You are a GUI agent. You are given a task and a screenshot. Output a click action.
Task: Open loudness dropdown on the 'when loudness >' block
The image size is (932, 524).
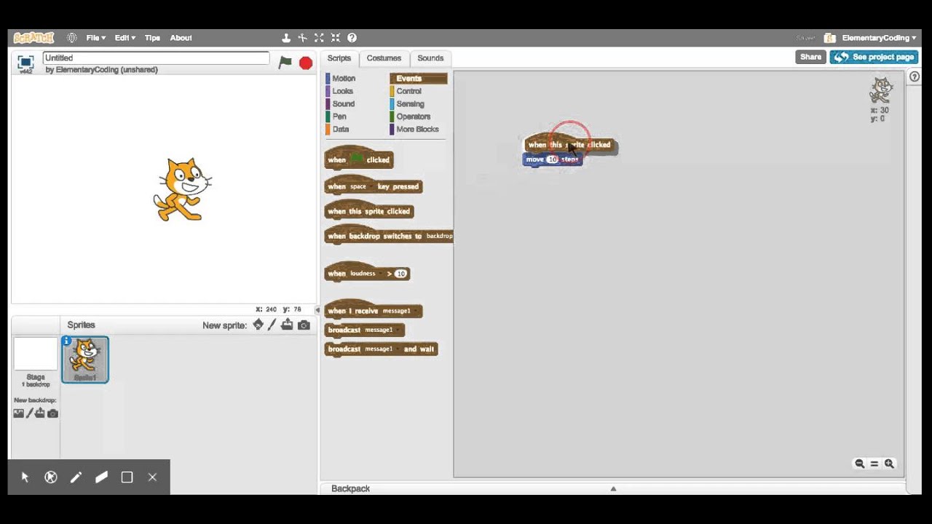366,274
